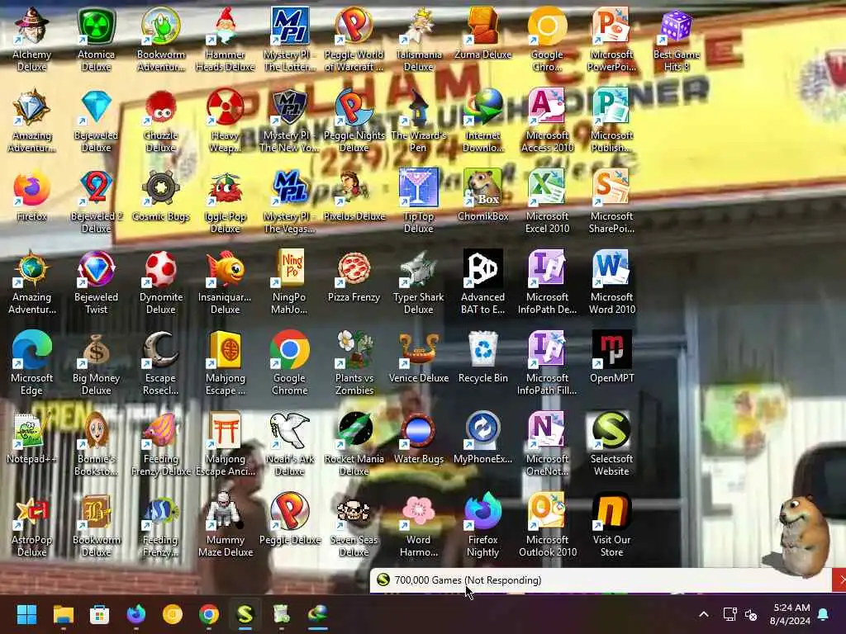Select the Microsoft Edge desktop icon
This screenshot has width=846, height=634.
[x=32, y=363]
